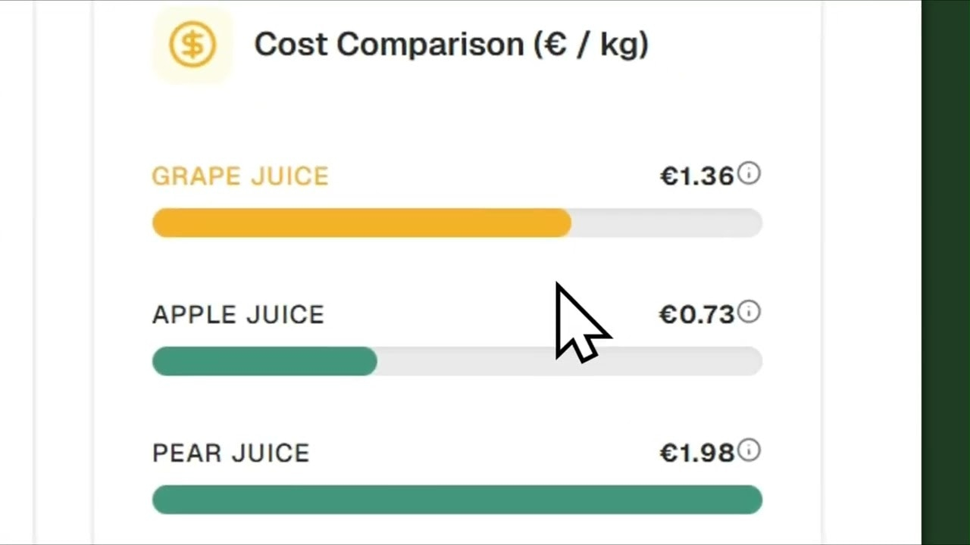The image size is (970, 545).
Task: Click the full green Pear Juice bar
Action: pos(457,500)
